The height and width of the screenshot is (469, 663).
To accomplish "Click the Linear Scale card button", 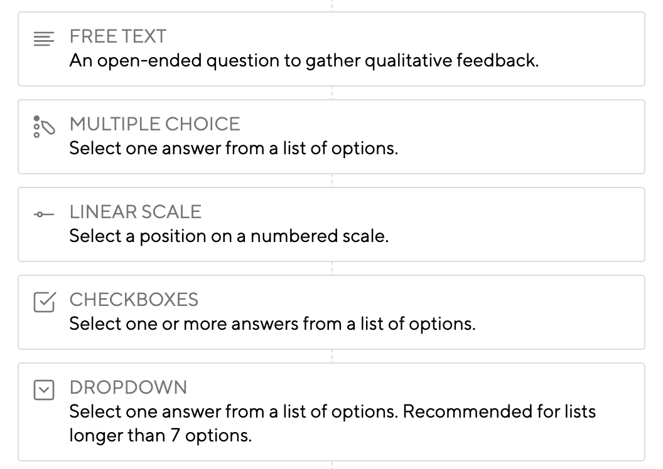I will pos(331,224).
